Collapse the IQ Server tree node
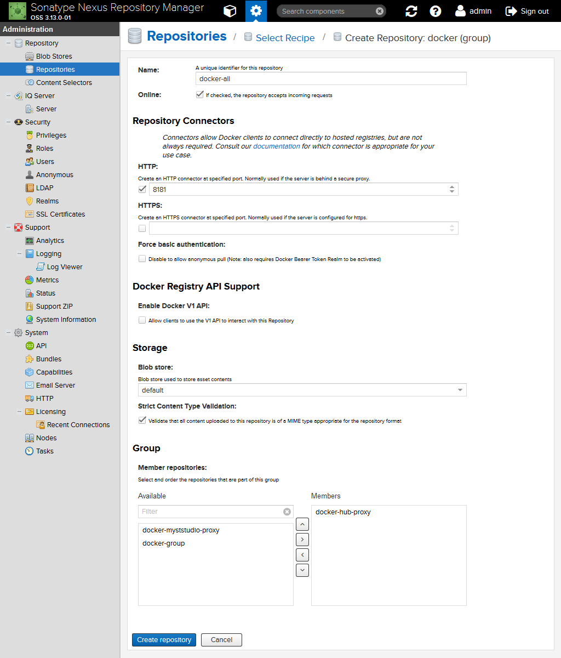Screen dimensions: 561x658 coord(8,96)
